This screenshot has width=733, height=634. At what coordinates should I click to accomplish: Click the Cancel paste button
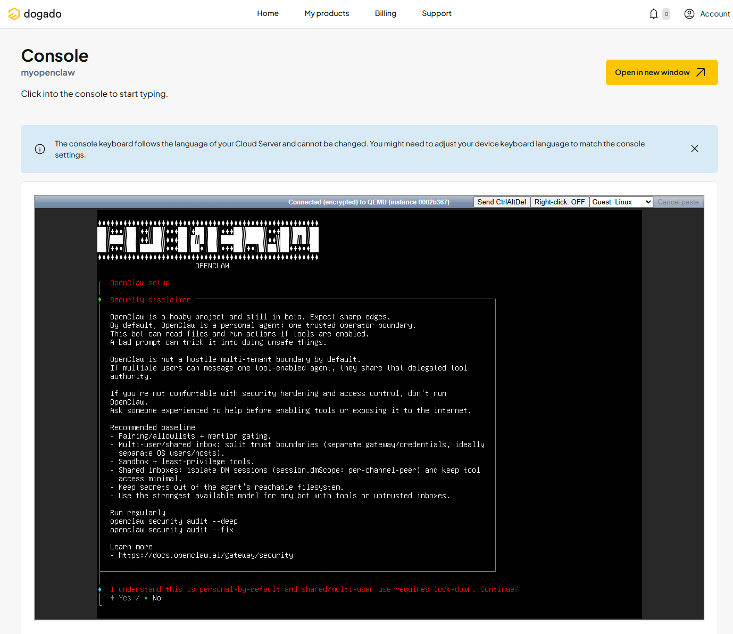click(678, 202)
